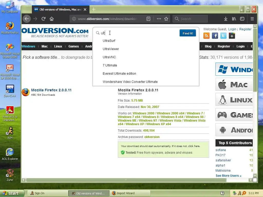Reload the current page
263x197 pixels.
point(43,19)
